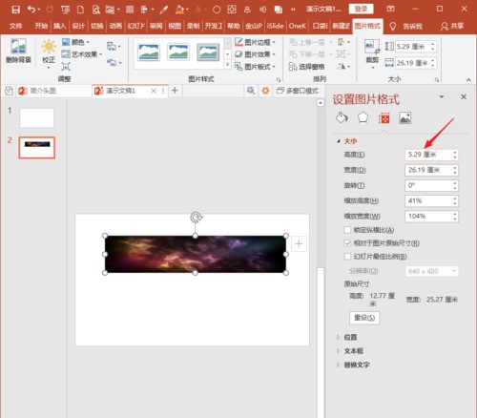Click the Login (登录) button in title bar
The height and width of the screenshot is (418, 477).
(361, 9)
